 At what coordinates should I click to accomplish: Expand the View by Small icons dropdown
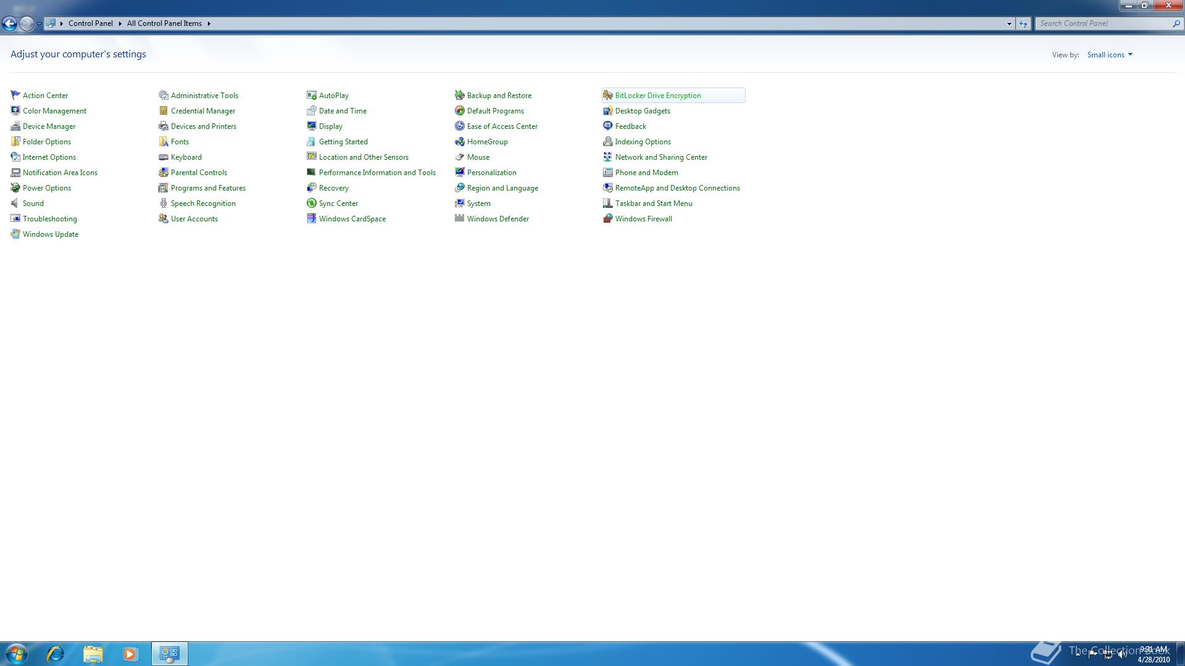[x=1110, y=55]
